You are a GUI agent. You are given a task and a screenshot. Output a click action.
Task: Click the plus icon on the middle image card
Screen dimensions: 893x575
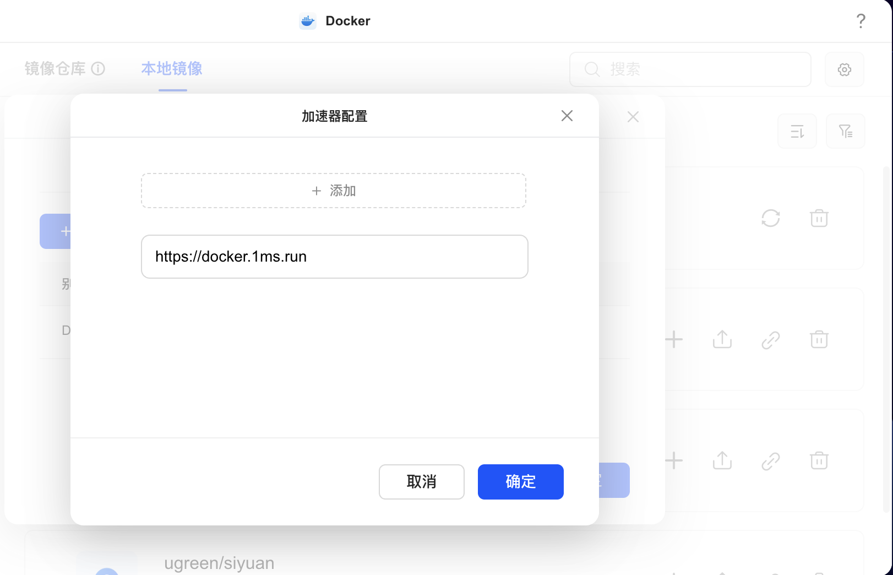[674, 339]
